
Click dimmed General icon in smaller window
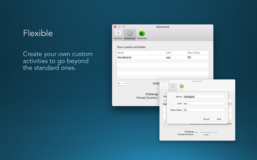point(164,87)
